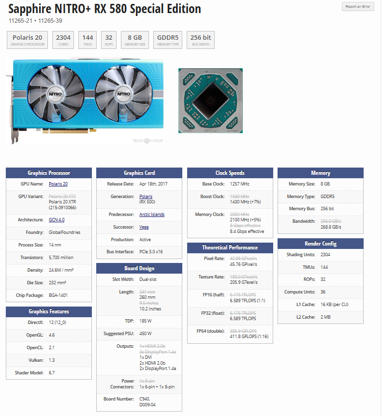Click the 411.8 GFLOPS (1:16) FP64 value
Viewport: 382px width, 416px height.
click(x=249, y=337)
